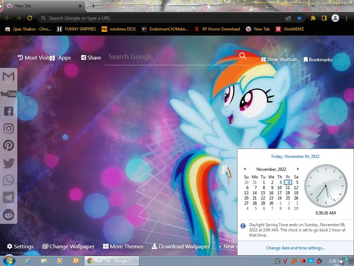Open the WhatsApp sidebar icon
The image size is (354, 266).
tap(9, 180)
